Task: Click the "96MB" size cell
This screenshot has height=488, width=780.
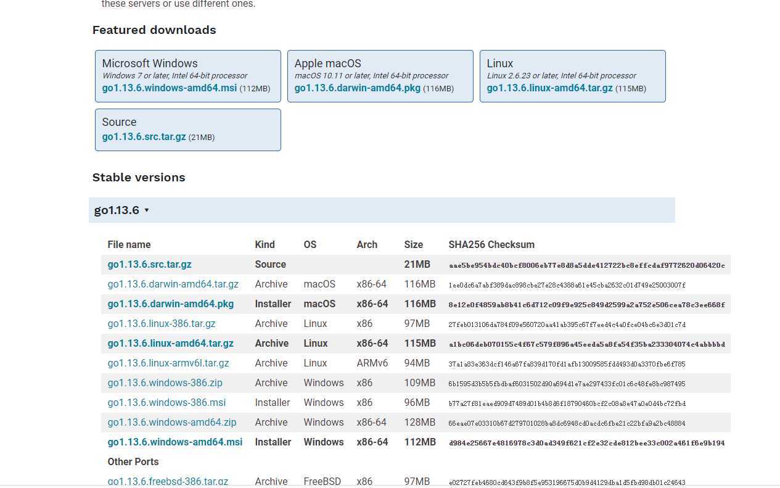Action: coord(417,403)
